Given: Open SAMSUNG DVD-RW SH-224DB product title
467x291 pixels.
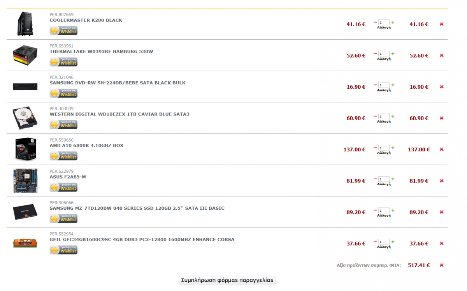Looking at the screenshot, I should click(x=118, y=83).
